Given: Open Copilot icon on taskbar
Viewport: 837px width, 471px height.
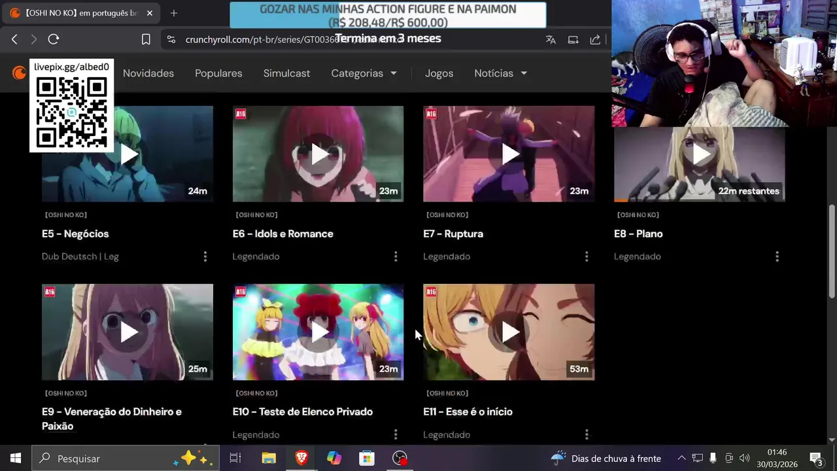Looking at the screenshot, I should click(334, 458).
